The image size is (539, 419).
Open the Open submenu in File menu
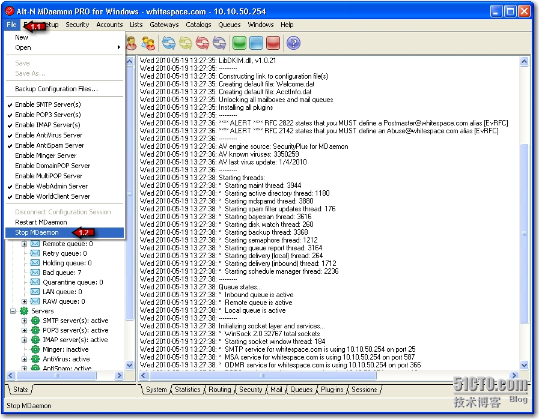pyautogui.click(x=65, y=47)
